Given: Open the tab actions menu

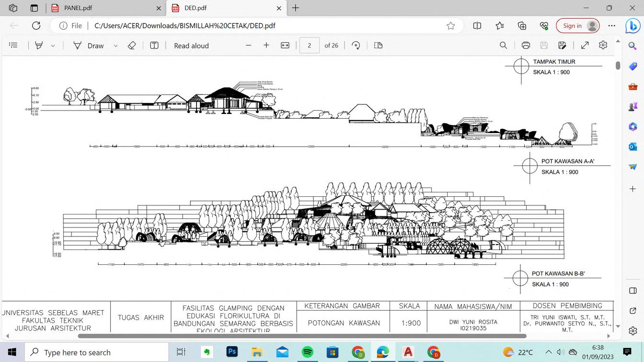Looking at the screenshot, I should coord(34,8).
